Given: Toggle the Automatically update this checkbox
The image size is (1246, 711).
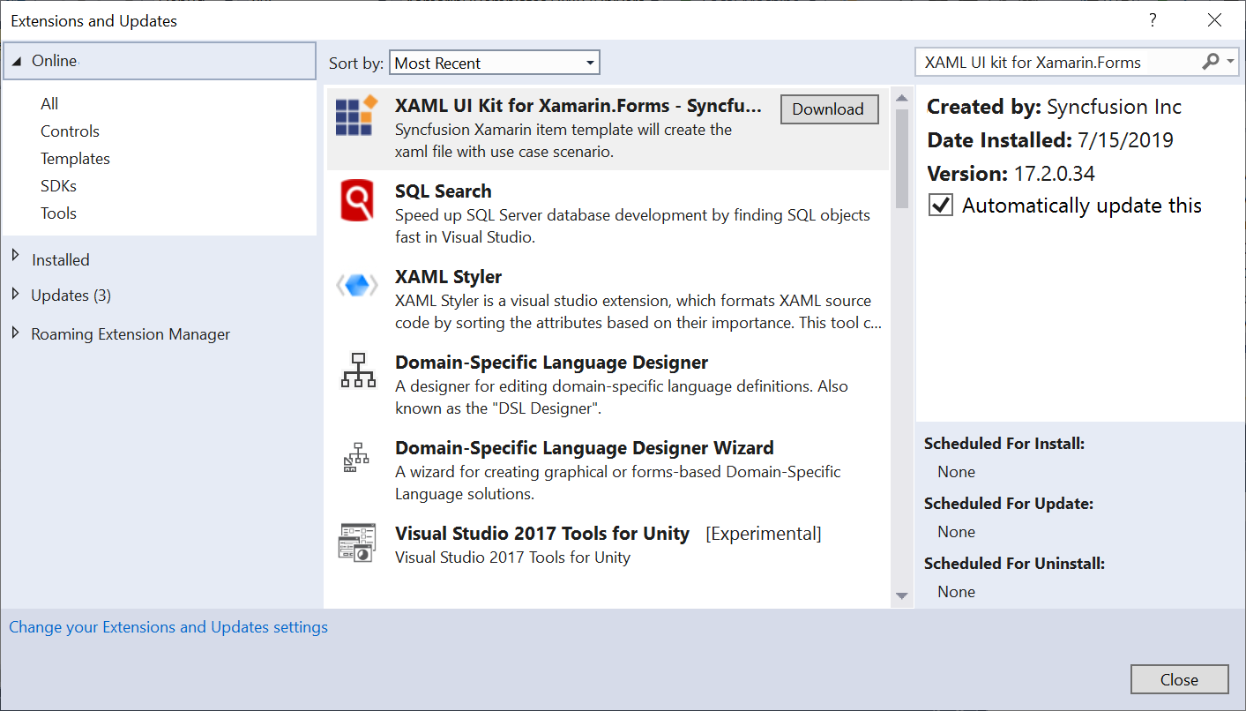Looking at the screenshot, I should coord(941,206).
